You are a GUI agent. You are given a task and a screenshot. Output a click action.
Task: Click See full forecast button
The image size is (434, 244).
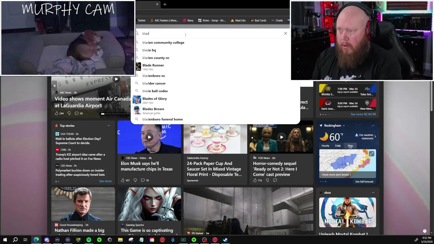click(x=364, y=182)
